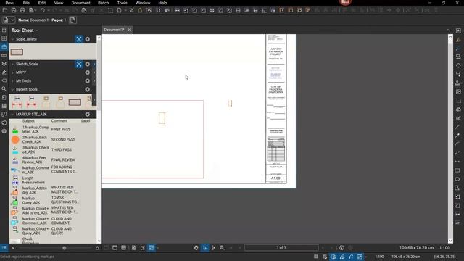Toggle the panel list button at bottom-left
464x261 pixels.
tap(4, 248)
